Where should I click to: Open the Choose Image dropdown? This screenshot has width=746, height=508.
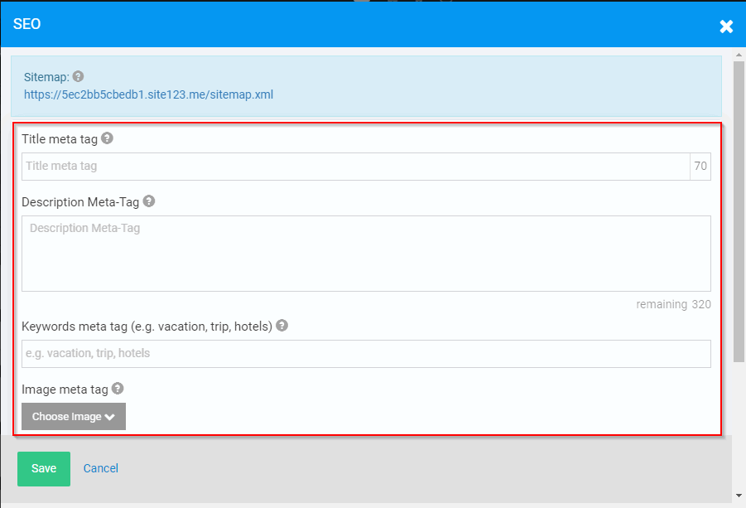pyautogui.click(x=74, y=416)
